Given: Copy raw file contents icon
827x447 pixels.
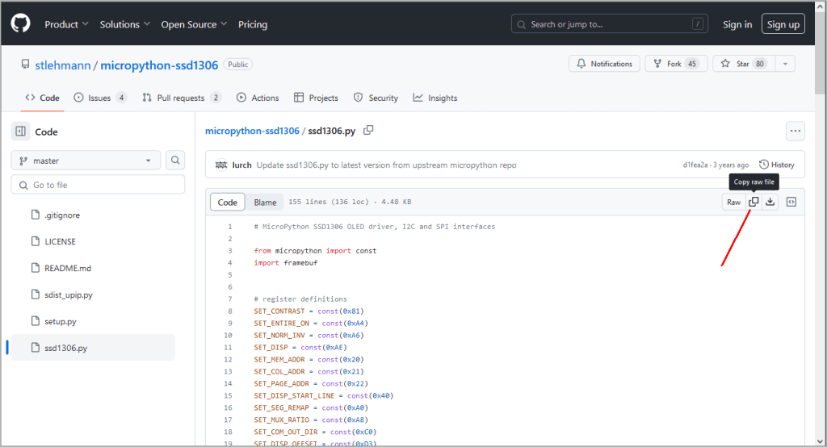Looking at the screenshot, I should coord(754,202).
